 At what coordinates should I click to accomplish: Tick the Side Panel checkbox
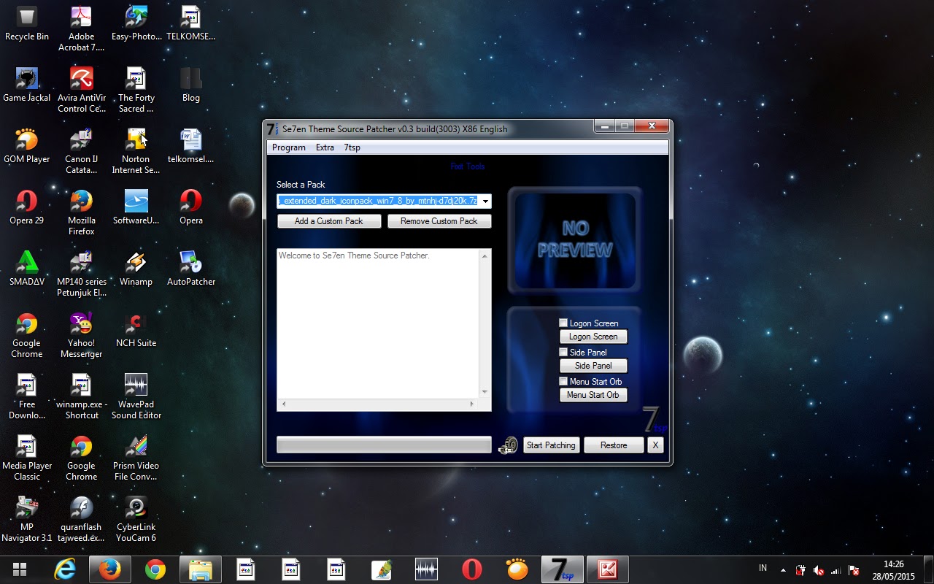[563, 352]
